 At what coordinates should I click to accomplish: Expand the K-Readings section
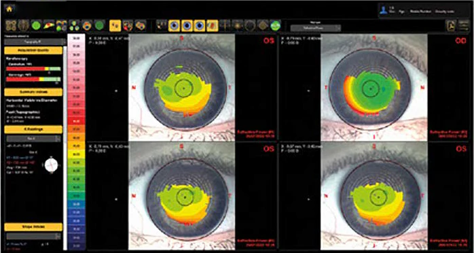pos(33,129)
